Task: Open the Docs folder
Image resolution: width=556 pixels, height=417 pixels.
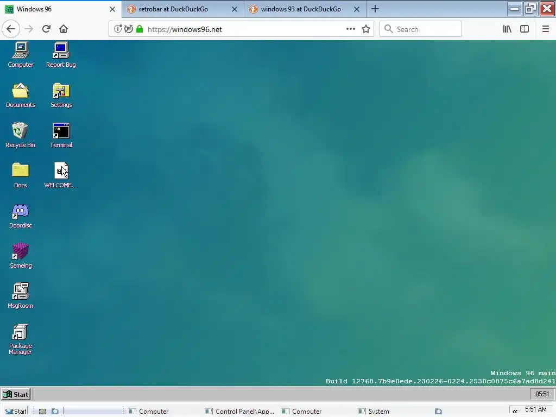Action: click(21, 175)
